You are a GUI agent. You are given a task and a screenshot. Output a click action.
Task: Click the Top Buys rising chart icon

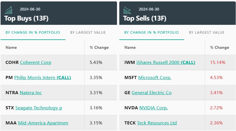click(x=9, y=10)
